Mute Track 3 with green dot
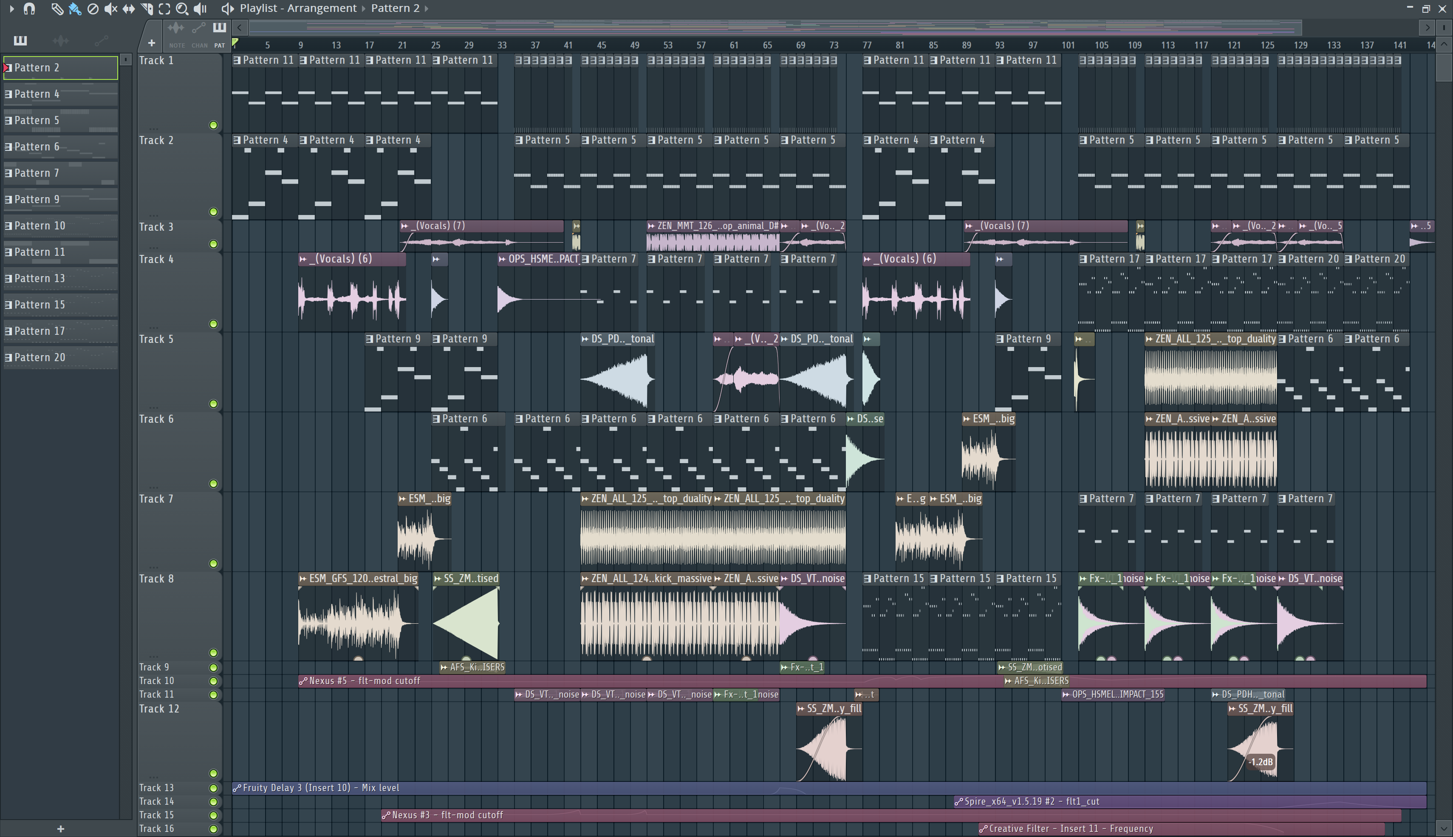Screen dimensions: 1453x837 [213, 244]
